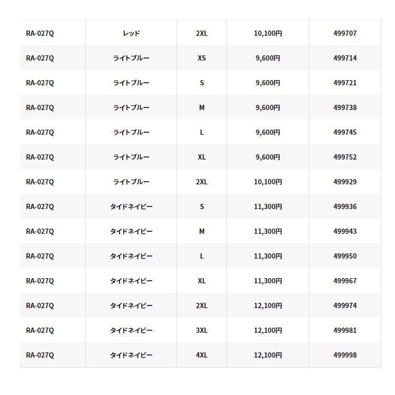
Task: Click product code 499721
Action: [345, 83]
